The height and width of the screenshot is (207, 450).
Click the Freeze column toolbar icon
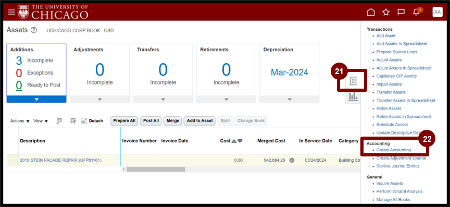click(59, 121)
